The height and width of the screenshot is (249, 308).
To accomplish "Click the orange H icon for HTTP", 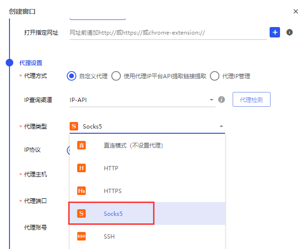I will pos(82,168).
